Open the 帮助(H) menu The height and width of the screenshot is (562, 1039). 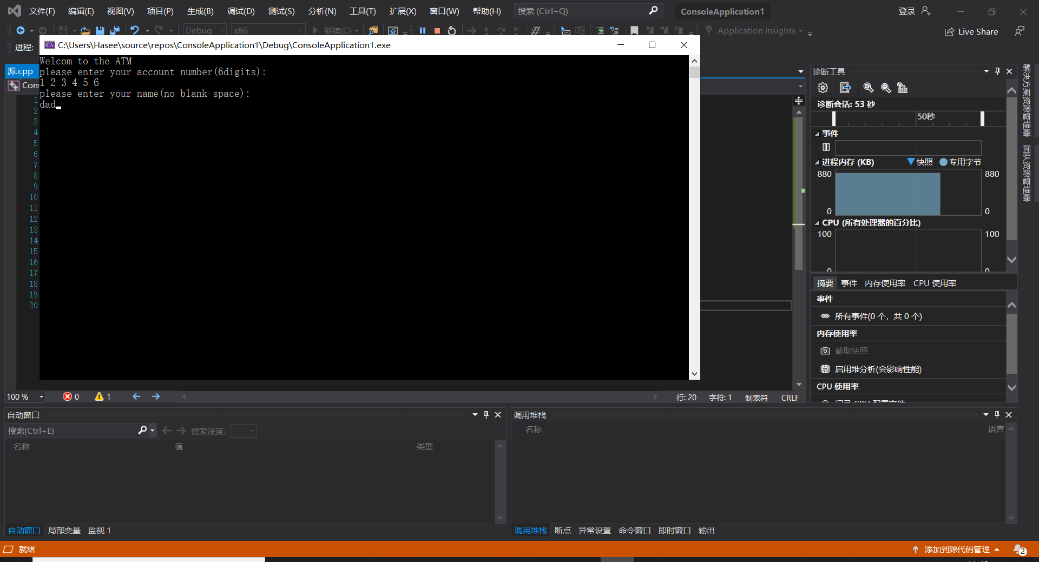[x=486, y=11]
